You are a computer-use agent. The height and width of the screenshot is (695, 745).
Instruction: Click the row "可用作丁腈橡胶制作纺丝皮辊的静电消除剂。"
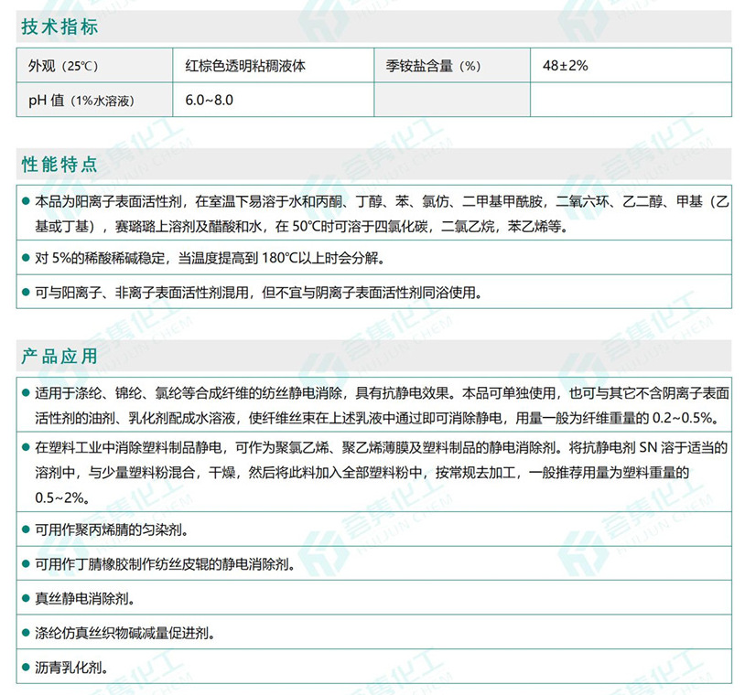click(x=374, y=563)
